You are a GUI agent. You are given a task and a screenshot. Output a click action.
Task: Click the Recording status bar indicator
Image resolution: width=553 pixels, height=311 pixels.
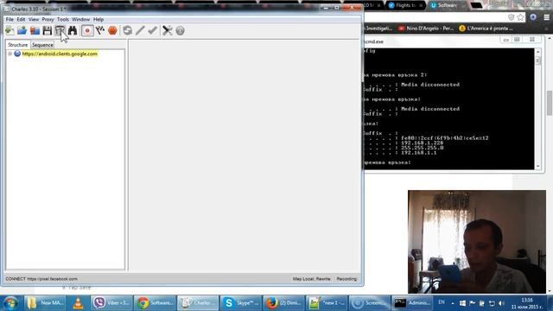tap(346, 278)
